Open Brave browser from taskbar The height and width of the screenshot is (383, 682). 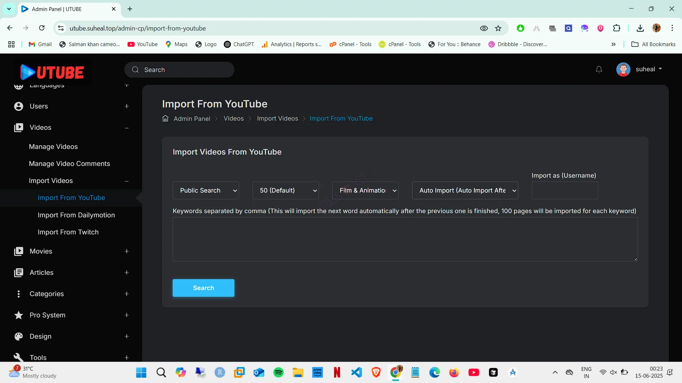pyautogui.click(x=376, y=372)
